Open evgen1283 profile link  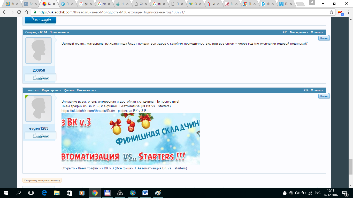[x=39, y=128]
